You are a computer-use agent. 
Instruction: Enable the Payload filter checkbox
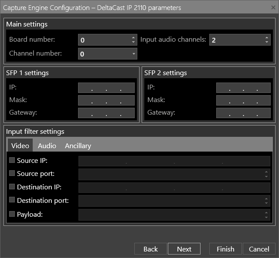tap(12, 214)
